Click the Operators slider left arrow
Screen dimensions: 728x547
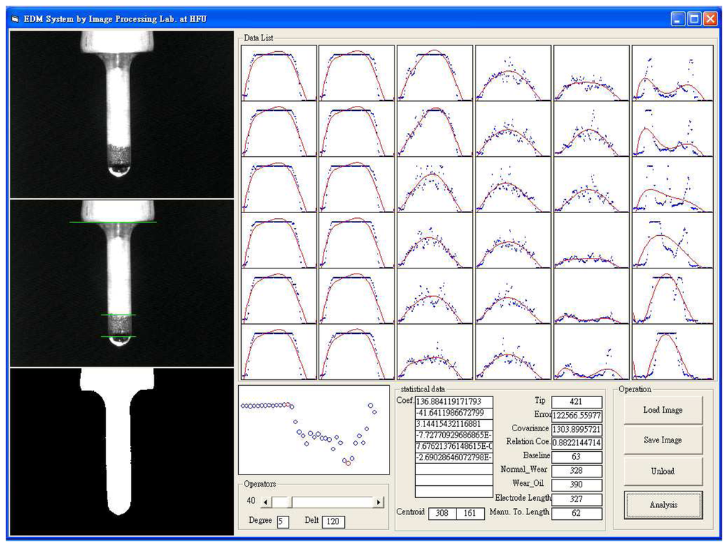point(266,502)
